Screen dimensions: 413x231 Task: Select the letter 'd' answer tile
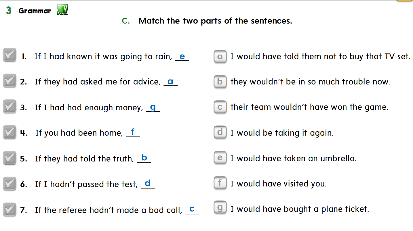point(220,132)
